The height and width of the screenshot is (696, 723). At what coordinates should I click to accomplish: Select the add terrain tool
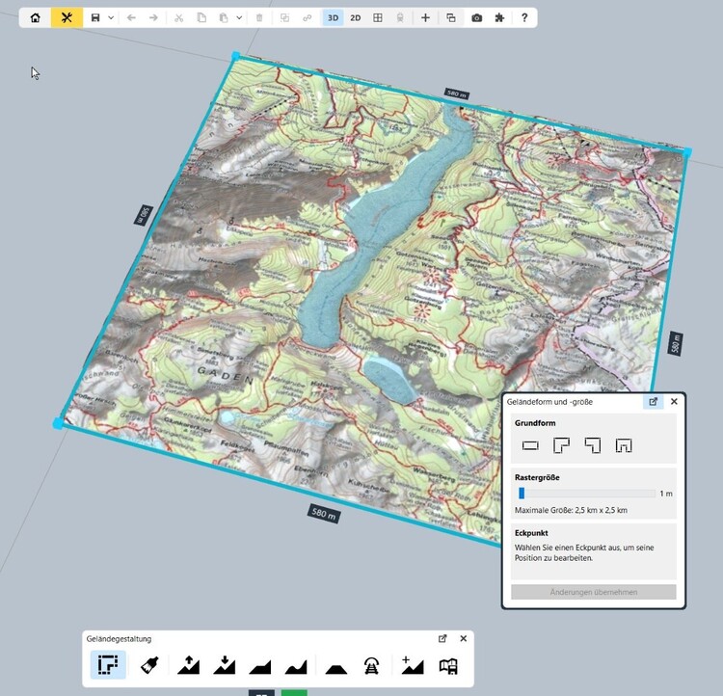tap(413, 665)
